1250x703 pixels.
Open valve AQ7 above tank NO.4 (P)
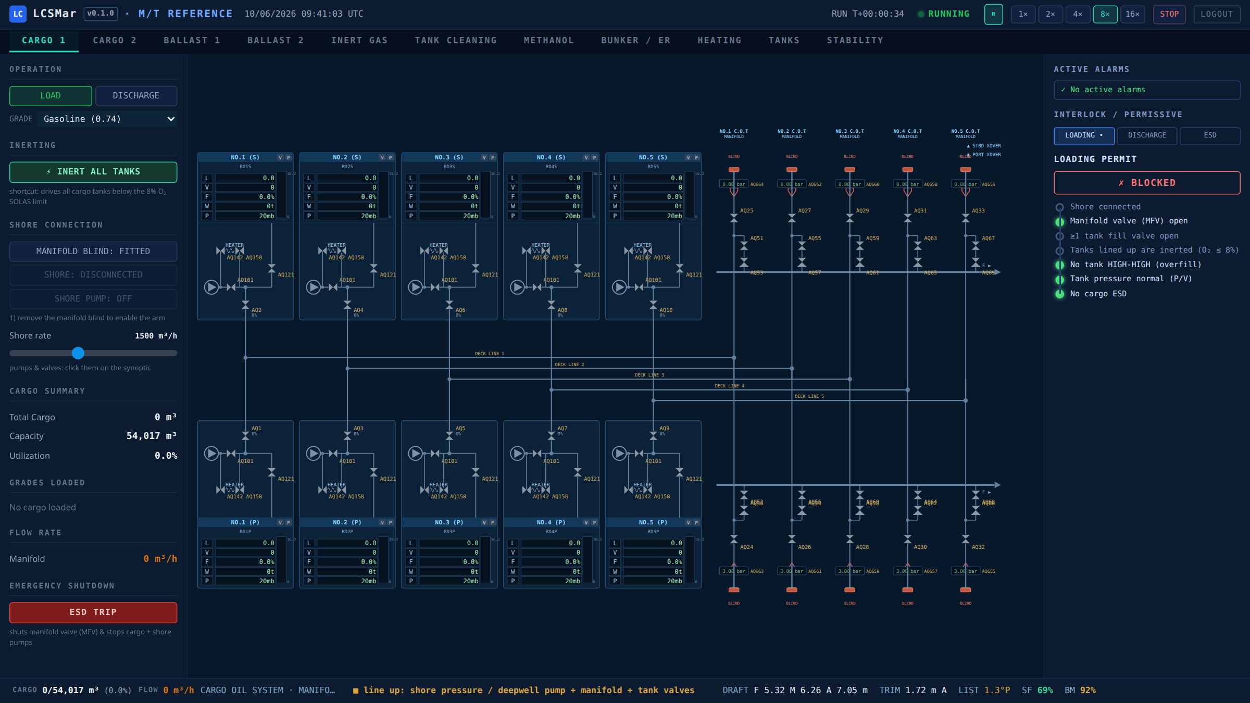point(552,435)
